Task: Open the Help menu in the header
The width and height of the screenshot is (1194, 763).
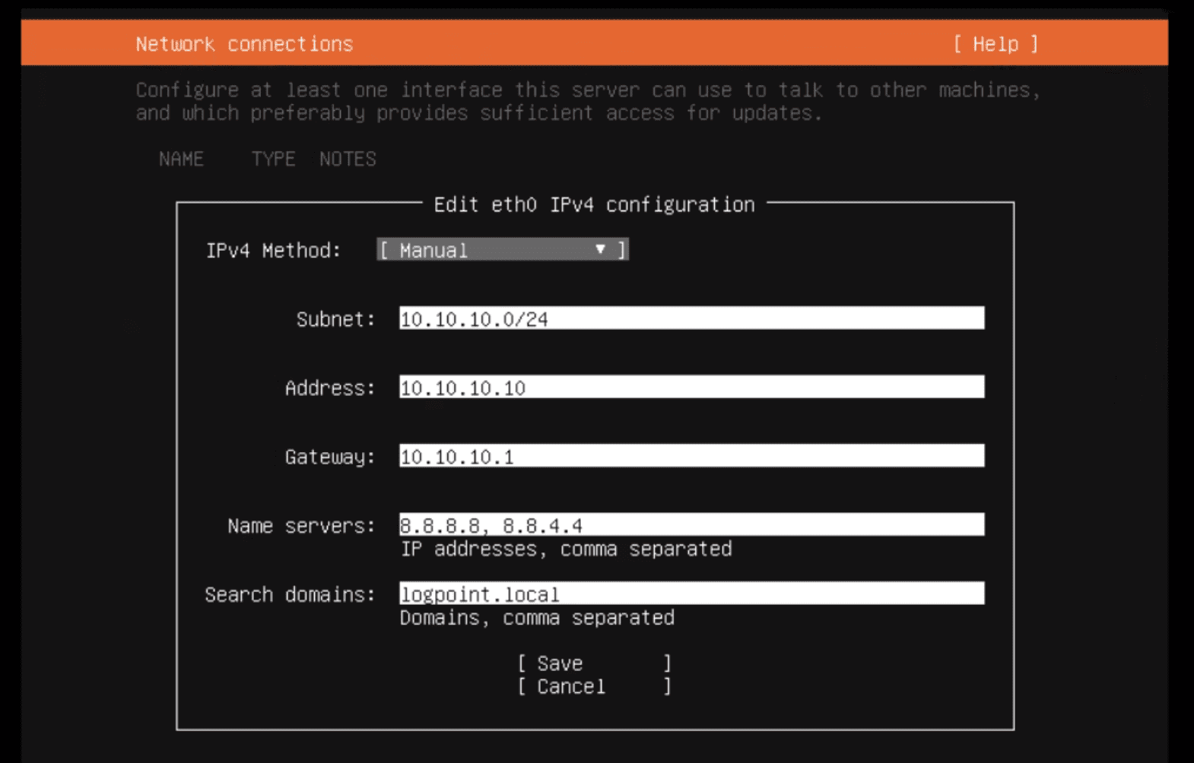Action: tap(995, 44)
